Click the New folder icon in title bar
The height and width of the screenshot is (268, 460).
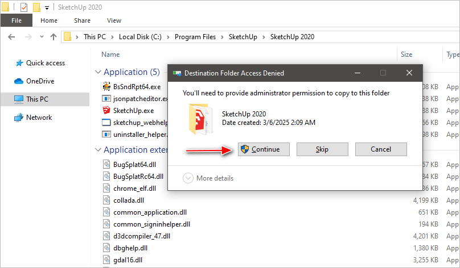tap(36, 7)
